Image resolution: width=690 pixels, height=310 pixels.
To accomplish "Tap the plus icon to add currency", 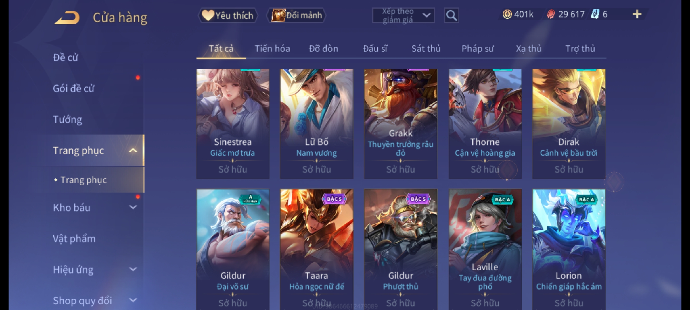I will pos(637,14).
